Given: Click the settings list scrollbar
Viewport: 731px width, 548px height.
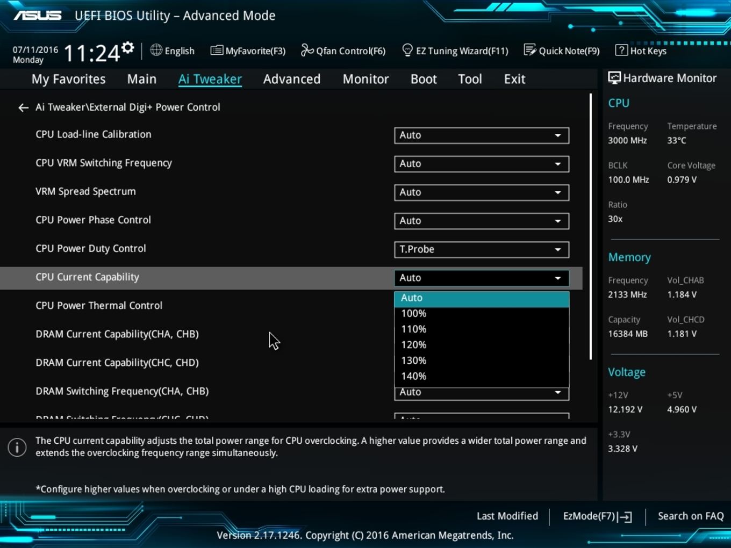Looking at the screenshot, I should 591,227.
